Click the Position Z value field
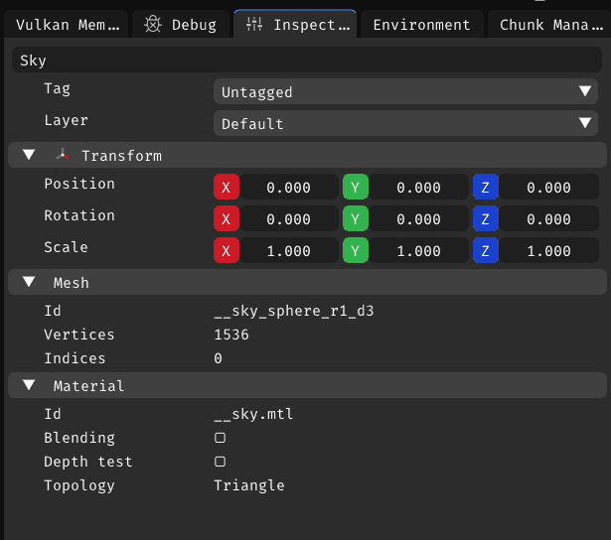This screenshot has height=540, width=611. click(x=549, y=187)
